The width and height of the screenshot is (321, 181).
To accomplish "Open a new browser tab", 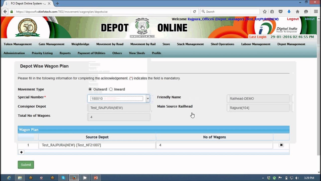I will [57, 4].
